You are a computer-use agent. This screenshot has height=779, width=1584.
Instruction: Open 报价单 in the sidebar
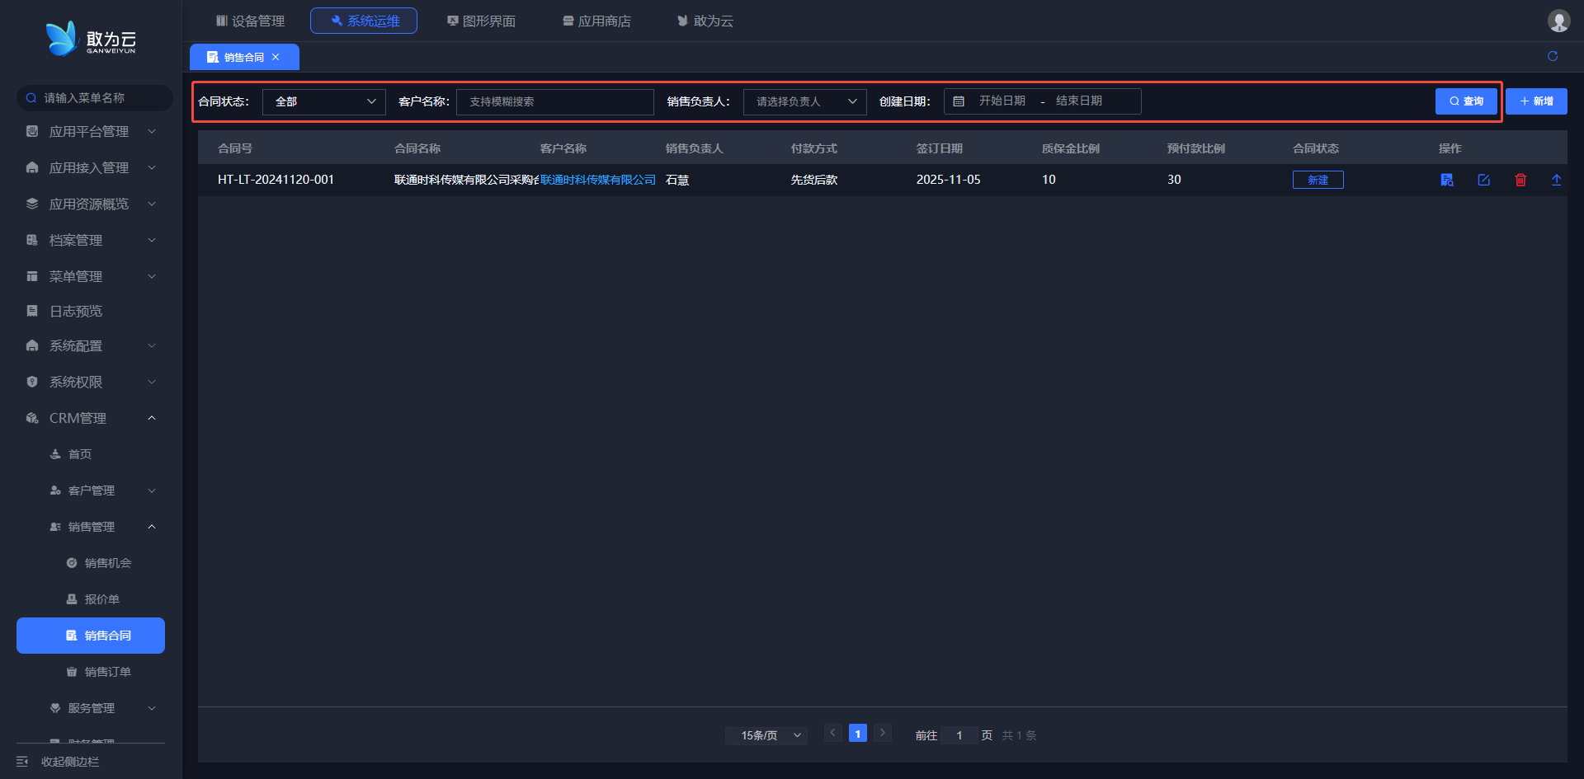point(91,599)
